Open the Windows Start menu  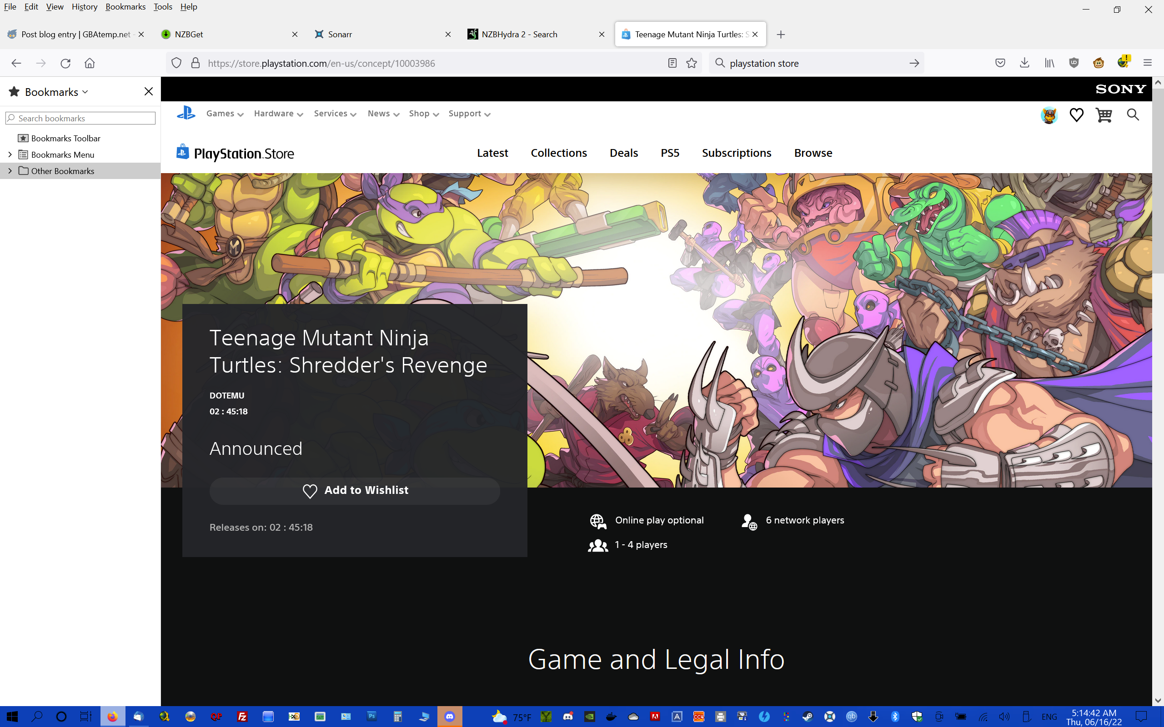coord(12,717)
